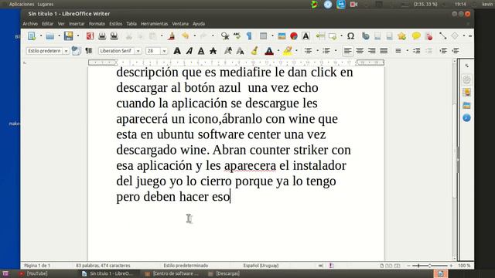The height and width of the screenshot is (278, 495).
Task: Open Find and Replace icon
Action: [225, 36]
